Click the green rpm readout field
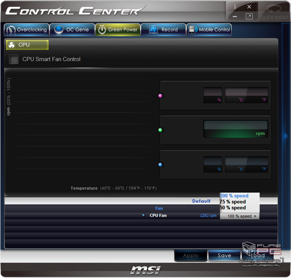This screenshot has height=278, width=291. pyautogui.click(x=236, y=129)
